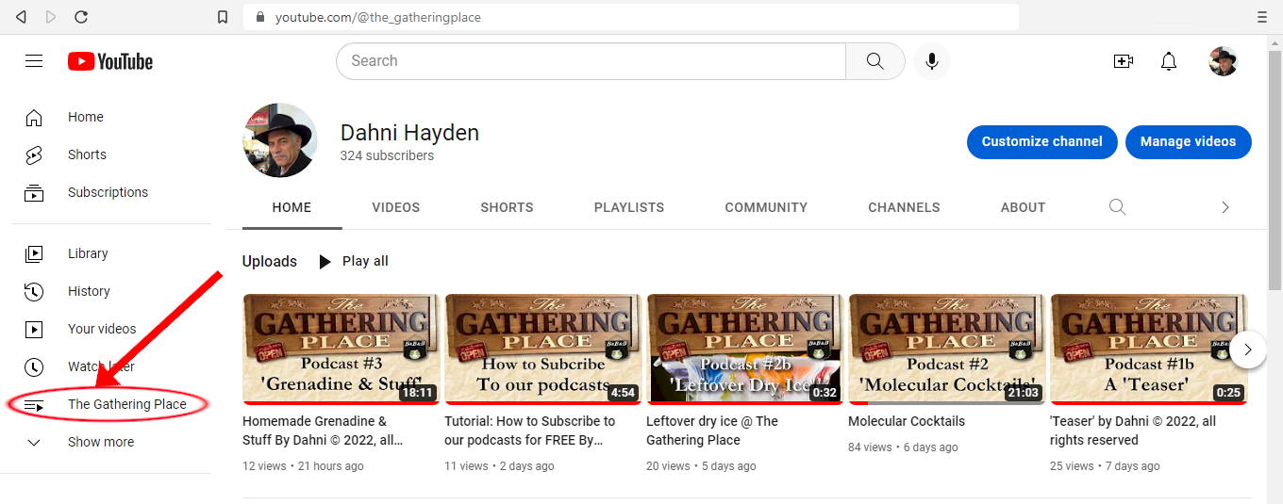Image resolution: width=1283 pixels, height=504 pixels.
Task: Open account avatar menu in header
Action: click(x=1224, y=61)
